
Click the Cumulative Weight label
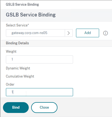point(20,76)
